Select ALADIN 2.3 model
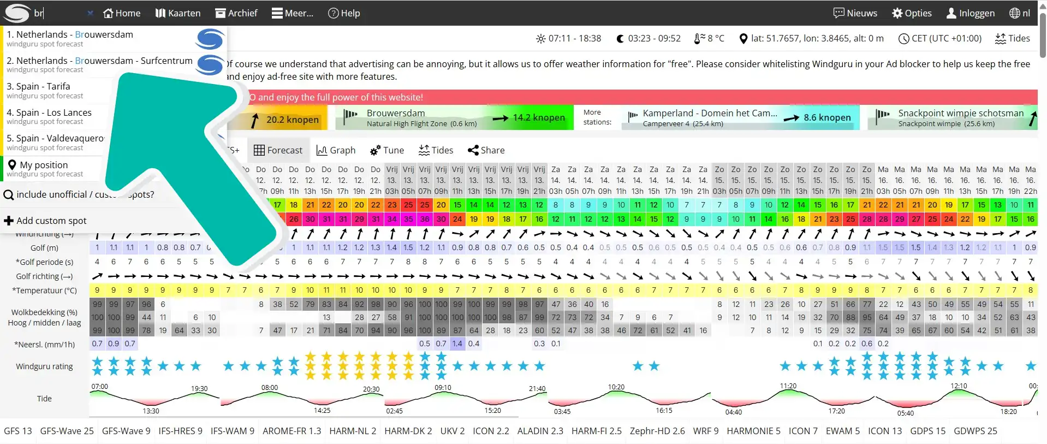The width and height of the screenshot is (1047, 444). (540, 431)
